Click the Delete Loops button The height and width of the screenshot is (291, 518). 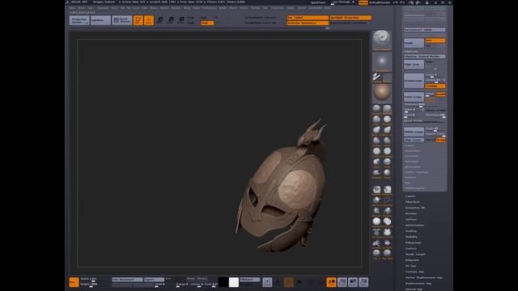coord(414,132)
